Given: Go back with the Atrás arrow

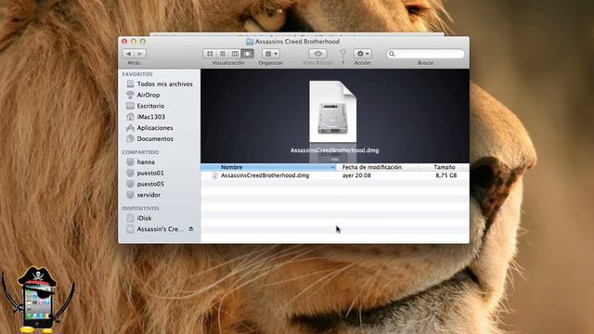Looking at the screenshot, I should click(x=129, y=54).
